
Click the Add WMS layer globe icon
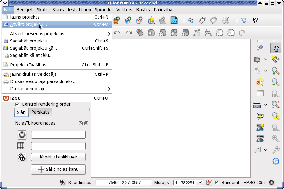pyautogui.click(x=128, y=20)
